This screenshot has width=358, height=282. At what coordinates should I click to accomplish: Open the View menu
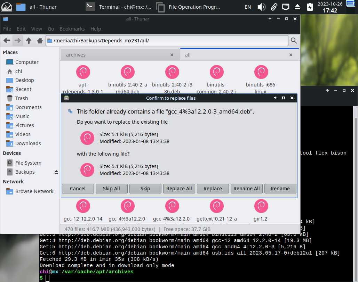pos(37,29)
